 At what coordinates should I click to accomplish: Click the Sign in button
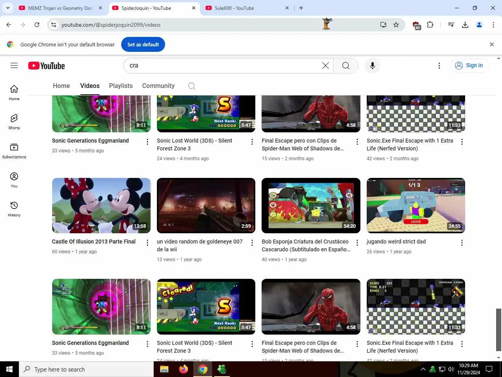pyautogui.click(x=469, y=66)
